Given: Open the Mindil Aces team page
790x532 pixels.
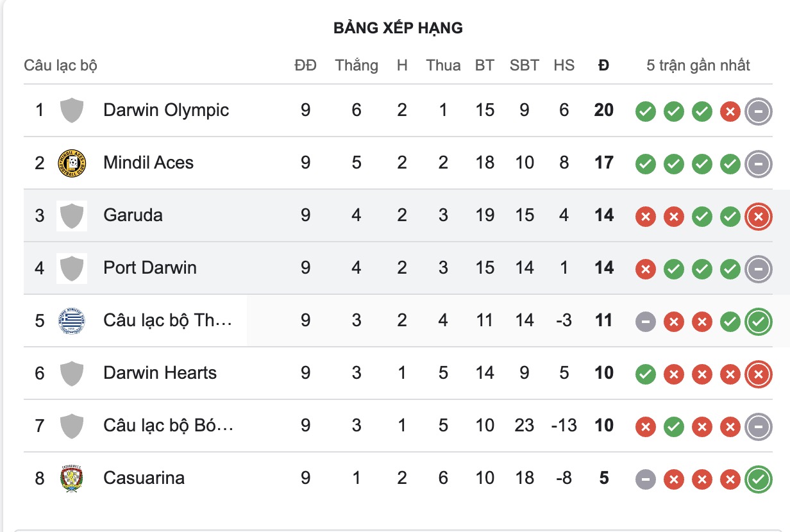Looking at the screenshot, I should [149, 163].
